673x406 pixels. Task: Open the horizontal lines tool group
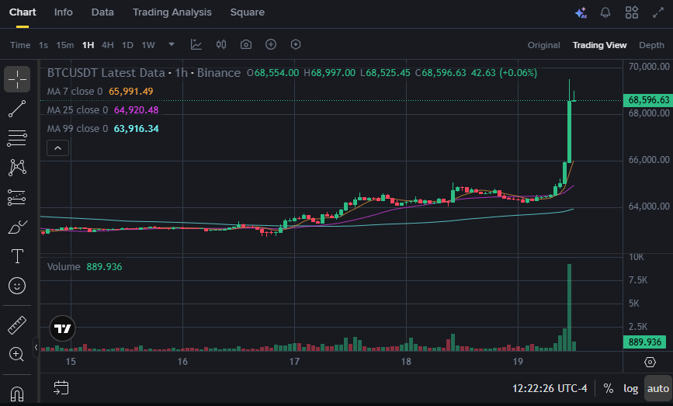[x=17, y=138]
